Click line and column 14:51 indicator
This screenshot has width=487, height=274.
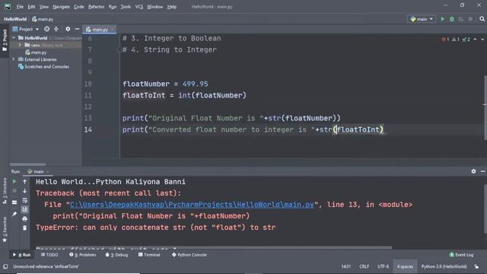tap(346, 266)
